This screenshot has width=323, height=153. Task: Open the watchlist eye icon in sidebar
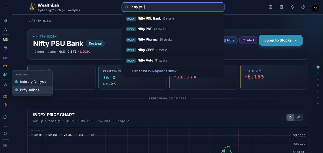(x=5, y=85)
